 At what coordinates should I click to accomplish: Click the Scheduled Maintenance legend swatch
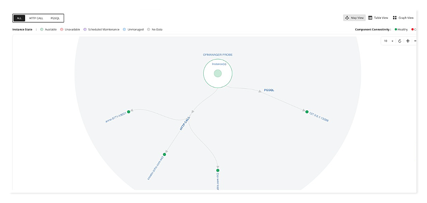pos(85,30)
